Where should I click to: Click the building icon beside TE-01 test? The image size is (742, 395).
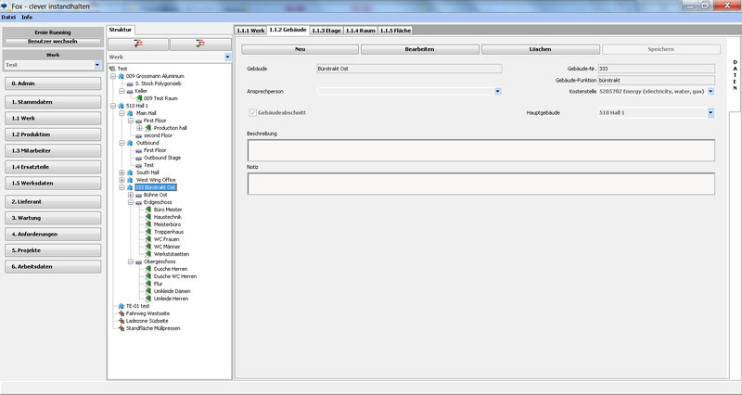120,306
